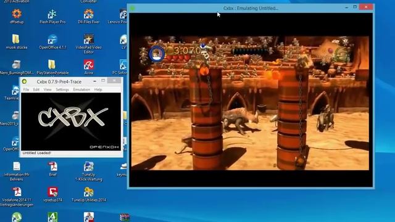The image size is (395, 222).
Task: Minimize the Cxbx Emulating Untitled window
Action: coord(347,7)
